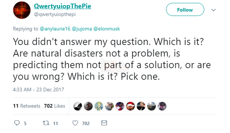Click the @qwertyuiopthepi handle
Screen dimensions: 230x133
tap(55, 14)
